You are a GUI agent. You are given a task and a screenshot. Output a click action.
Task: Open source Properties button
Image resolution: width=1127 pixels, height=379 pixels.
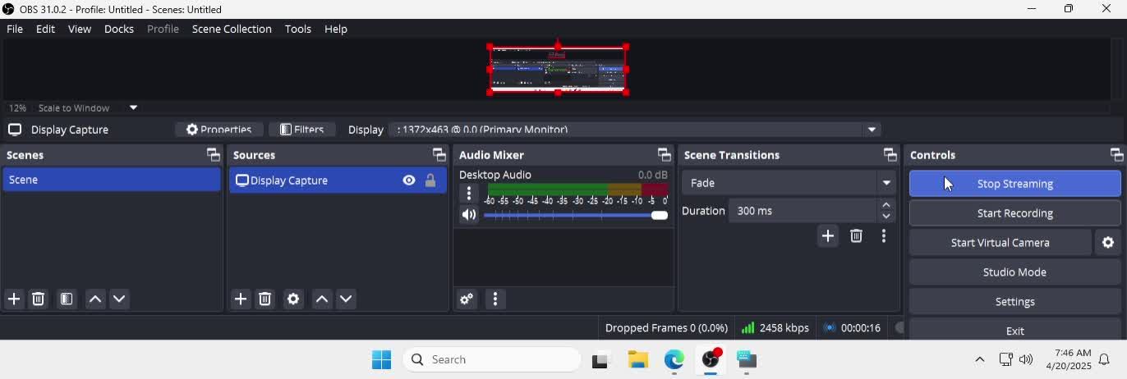coord(218,130)
